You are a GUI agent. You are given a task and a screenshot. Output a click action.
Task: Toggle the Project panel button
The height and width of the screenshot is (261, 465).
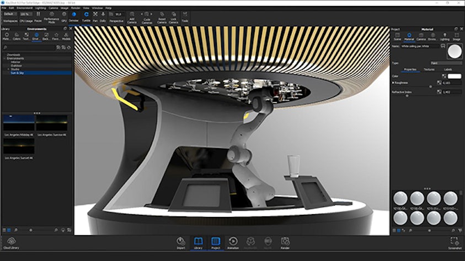[216, 243]
